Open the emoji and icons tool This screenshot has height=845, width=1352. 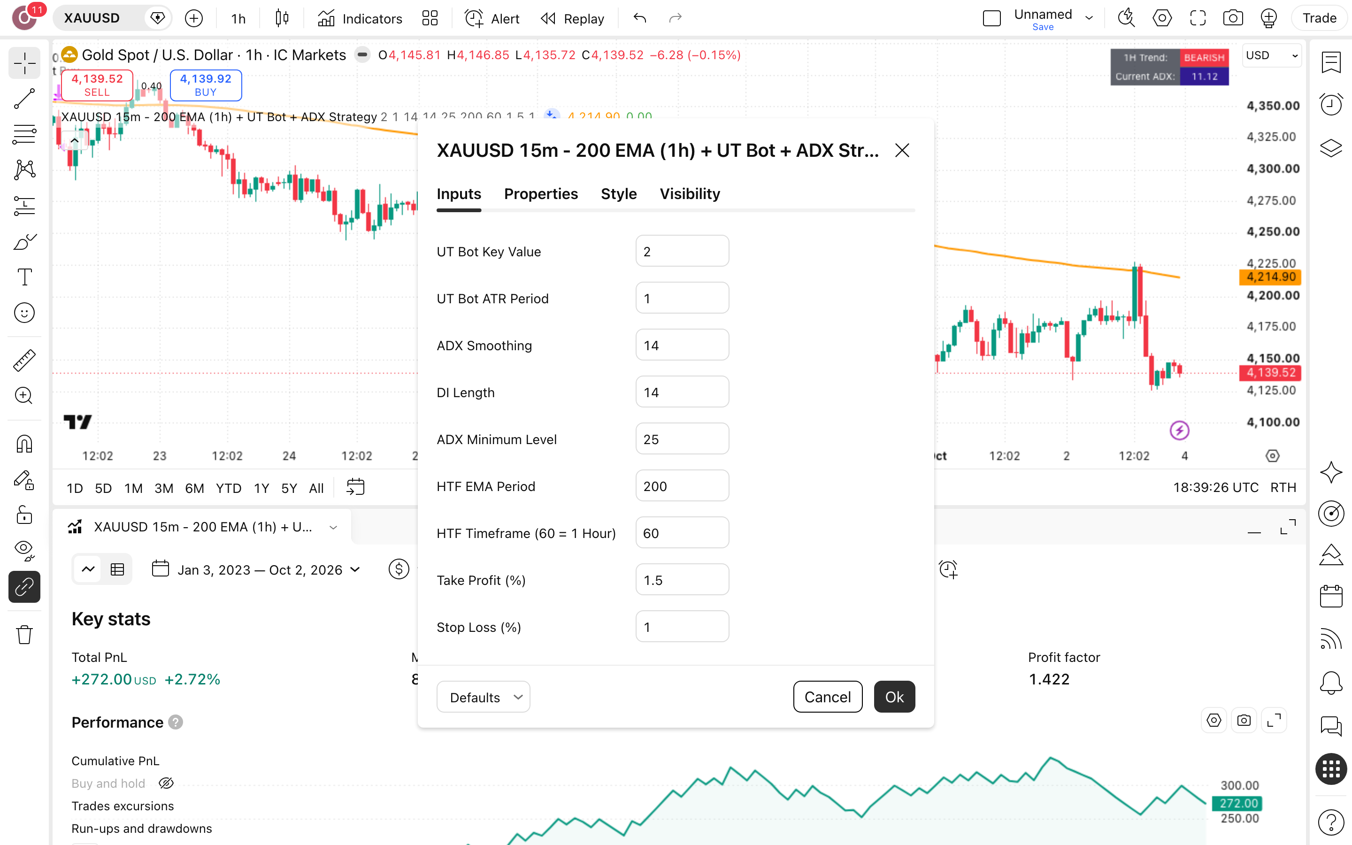pyautogui.click(x=24, y=313)
